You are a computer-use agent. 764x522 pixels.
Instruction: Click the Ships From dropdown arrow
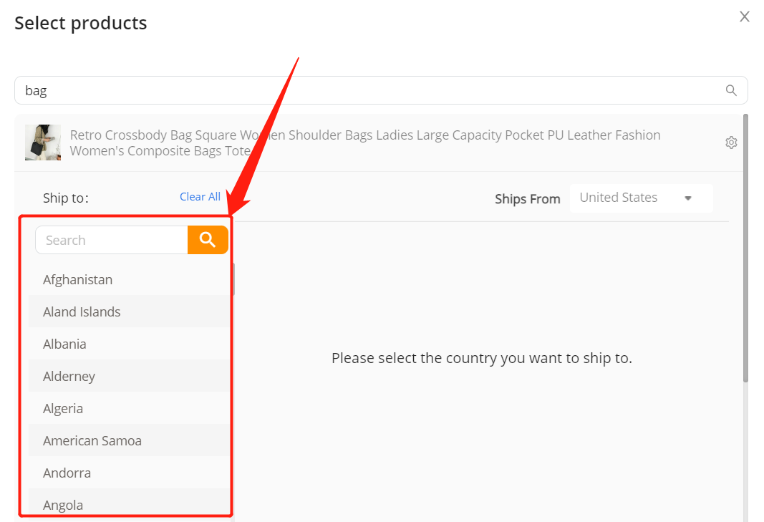tap(688, 198)
